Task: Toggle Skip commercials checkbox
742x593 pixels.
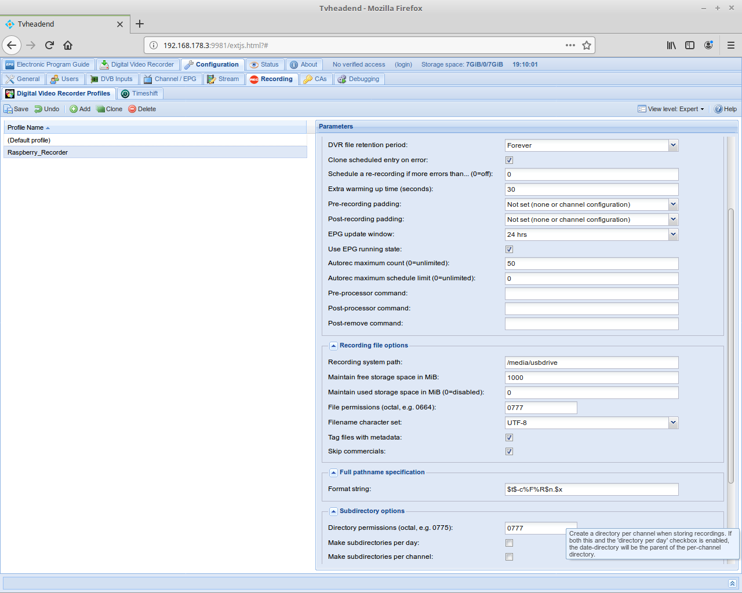Action: 509,451
